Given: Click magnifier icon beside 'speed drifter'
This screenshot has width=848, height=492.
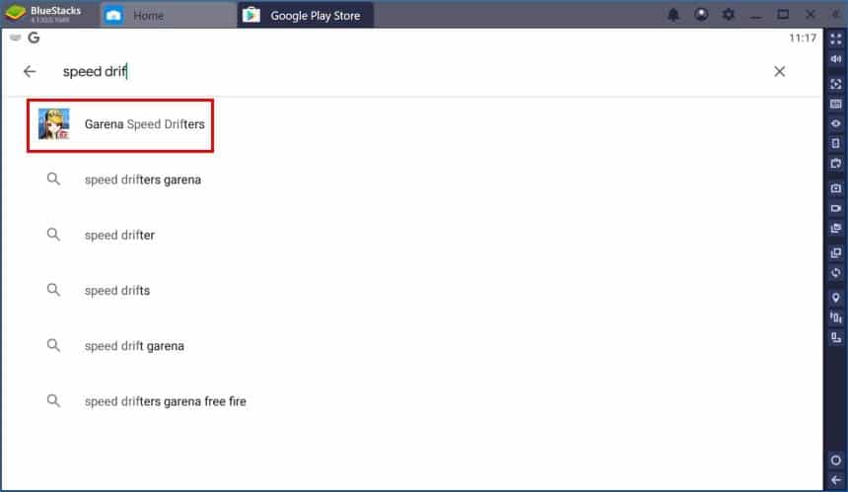Looking at the screenshot, I should click(53, 234).
